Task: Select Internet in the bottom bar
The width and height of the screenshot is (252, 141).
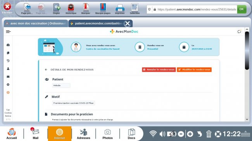Action: click(x=60, y=134)
